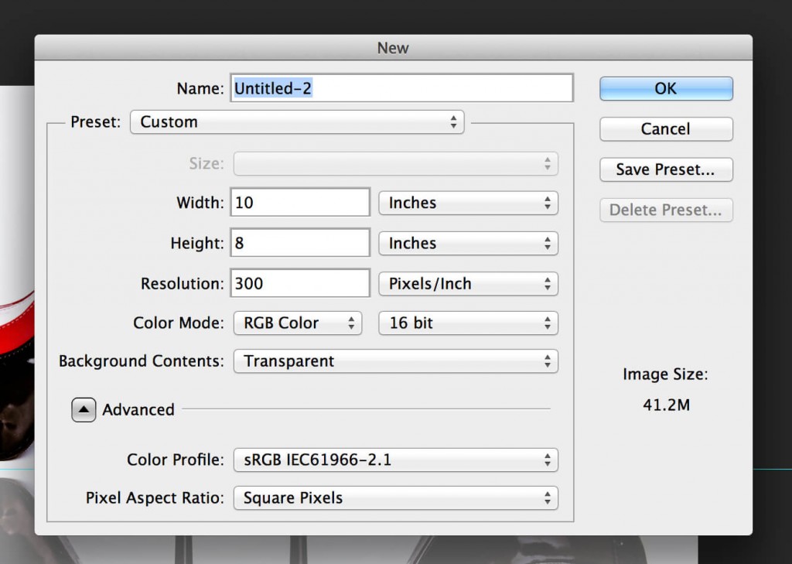Click the Height input field
This screenshot has width=792, height=564.
tap(300, 243)
